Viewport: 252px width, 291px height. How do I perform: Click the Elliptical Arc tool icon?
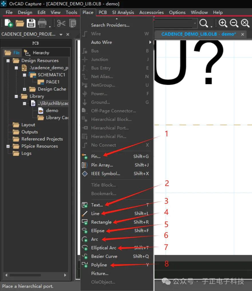[85, 248]
